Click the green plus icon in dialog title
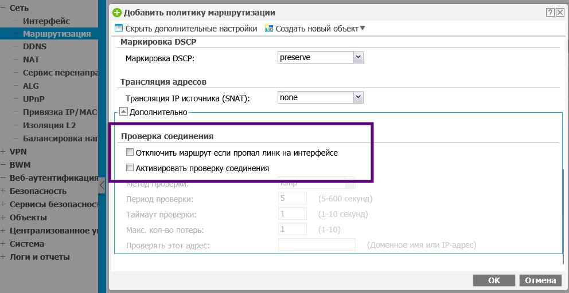The image size is (569, 293). coord(117,13)
